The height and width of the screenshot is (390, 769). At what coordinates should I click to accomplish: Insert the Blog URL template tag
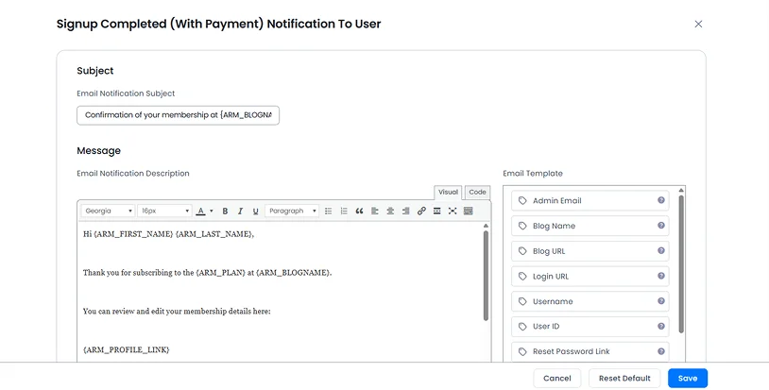coord(590,251)
